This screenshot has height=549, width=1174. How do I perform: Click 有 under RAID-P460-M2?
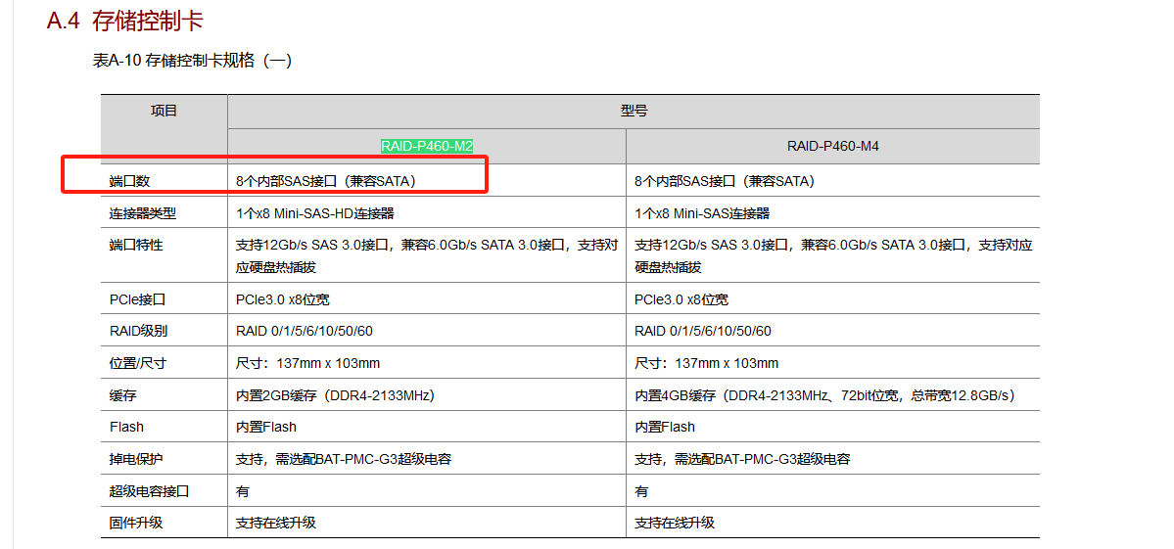(x=243, y=491)
